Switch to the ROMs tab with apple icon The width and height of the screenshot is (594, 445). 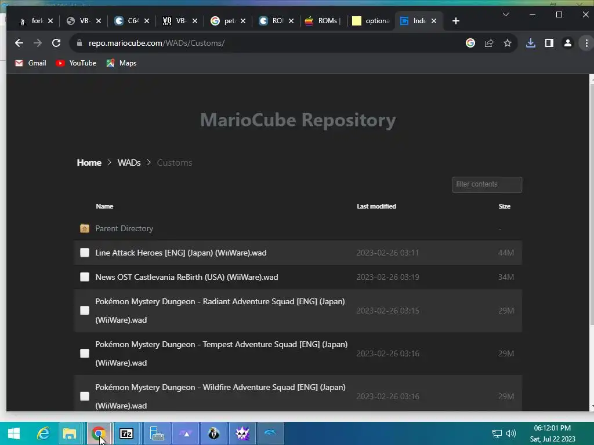point(323,21)
